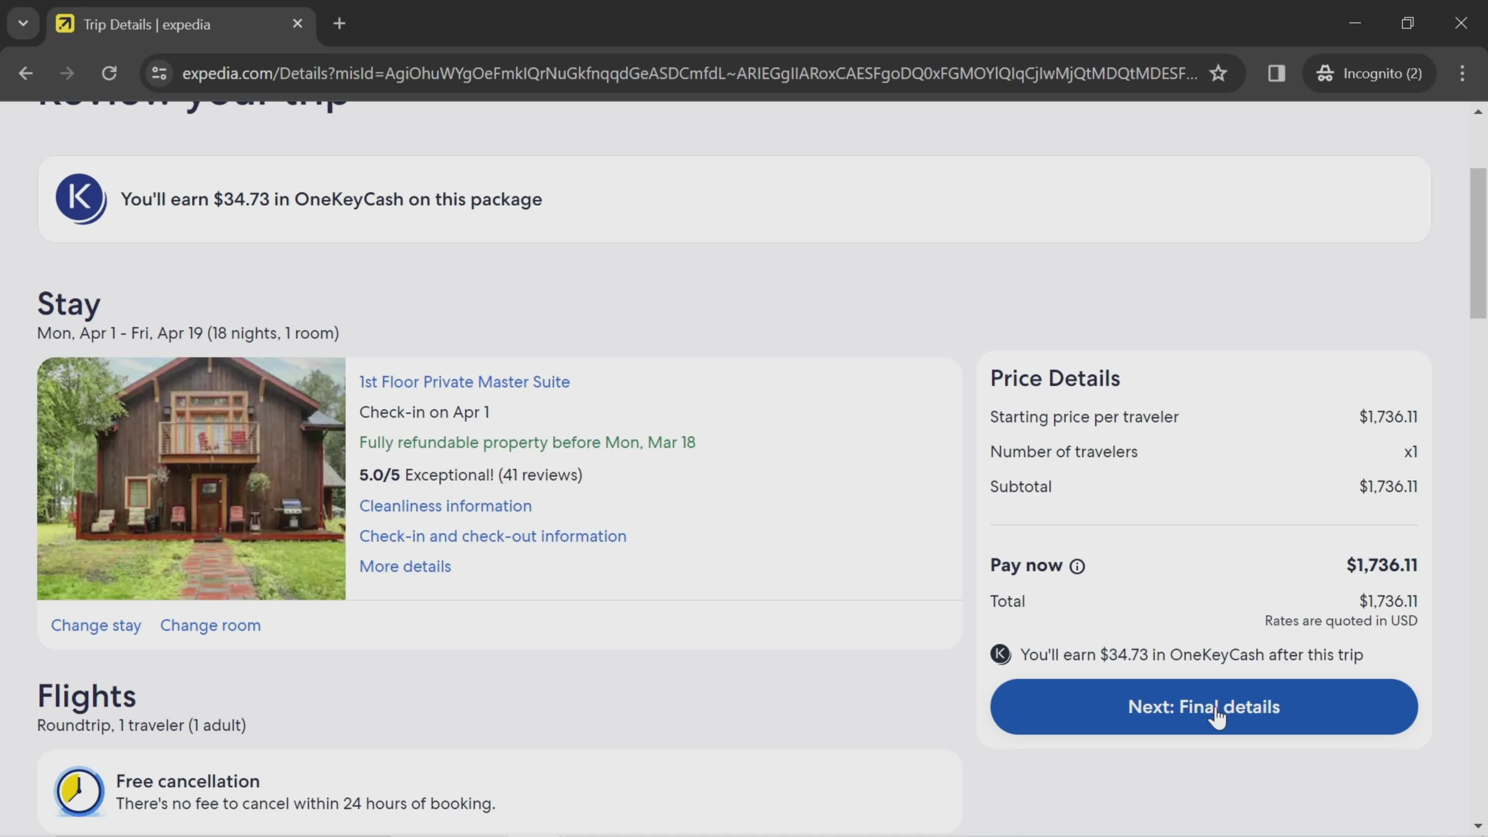Click 'You'll earn $34.73 in OneKeyCash on this package' banner text
This screenshot has height=837, width=1488.
coord(331,199)
